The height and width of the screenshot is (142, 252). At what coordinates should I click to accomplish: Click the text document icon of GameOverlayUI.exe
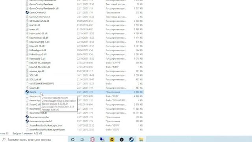27,17
